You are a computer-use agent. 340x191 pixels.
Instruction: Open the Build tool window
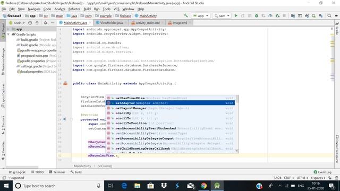pos(76,172)
